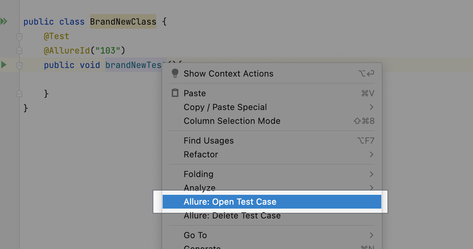Click the highlighted BrandNewClass class name
Image resolution: width=473 pixels, height=249 pixels.
[x=123, y=21]
